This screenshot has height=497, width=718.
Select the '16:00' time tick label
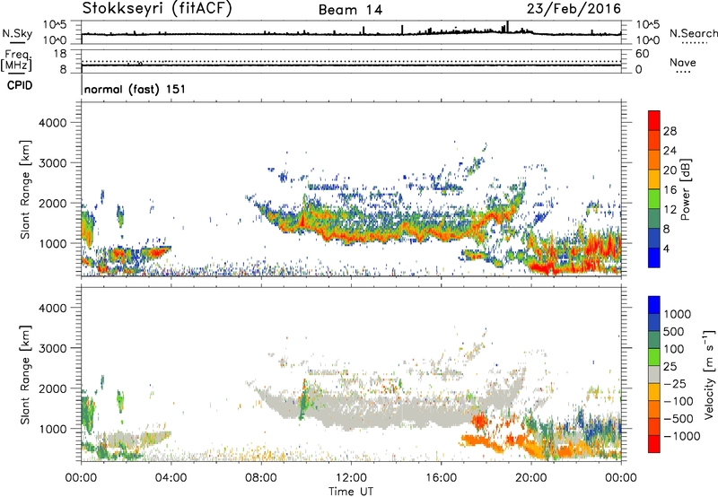tap(441, 477)
